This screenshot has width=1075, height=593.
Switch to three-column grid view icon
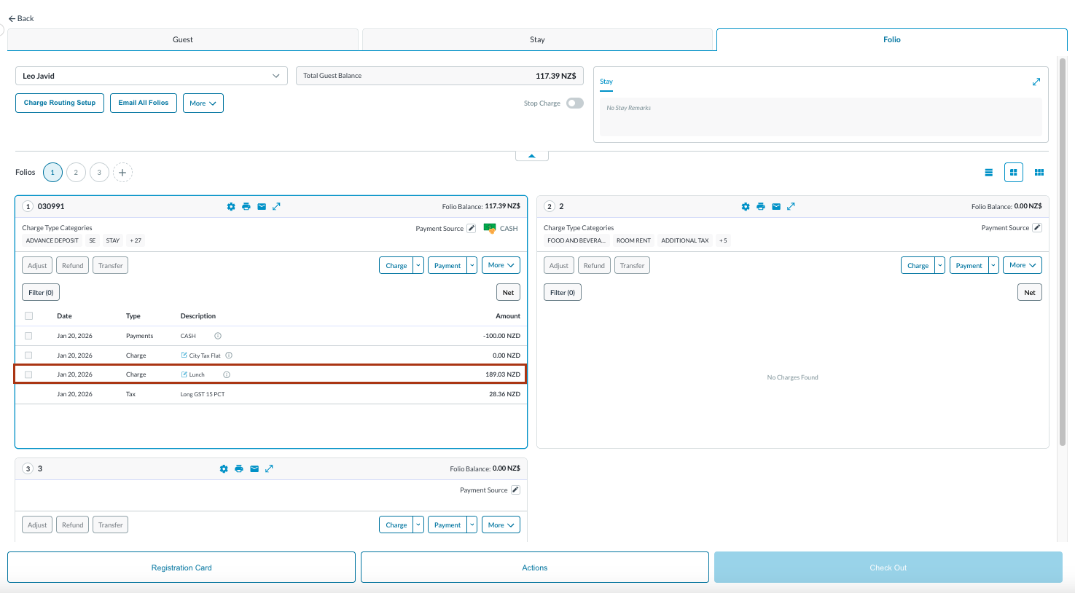click(x=1039, y=173)
